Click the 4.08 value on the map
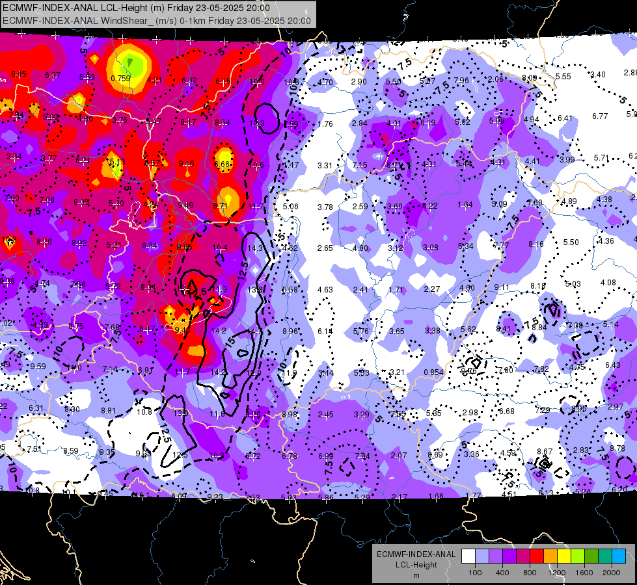The image size is (637, 585). [608, 283]
